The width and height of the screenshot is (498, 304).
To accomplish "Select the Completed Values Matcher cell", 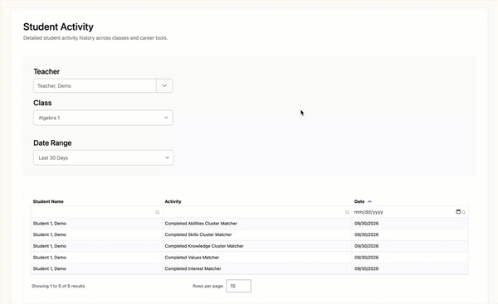I will click(257, 258).
